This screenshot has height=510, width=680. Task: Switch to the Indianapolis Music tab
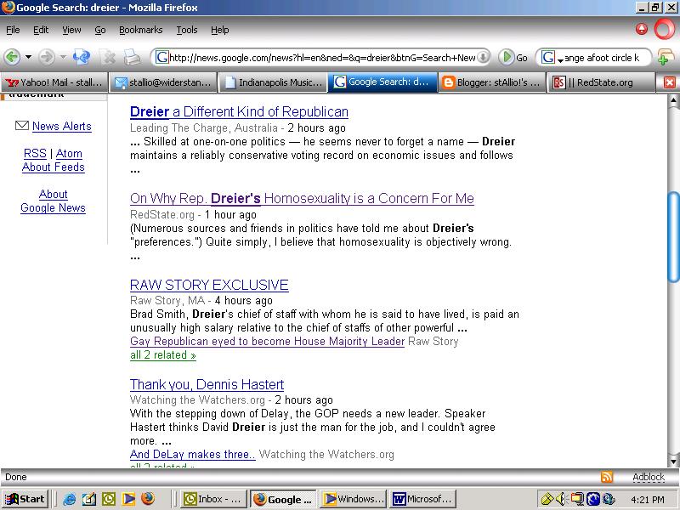point(272,82)
